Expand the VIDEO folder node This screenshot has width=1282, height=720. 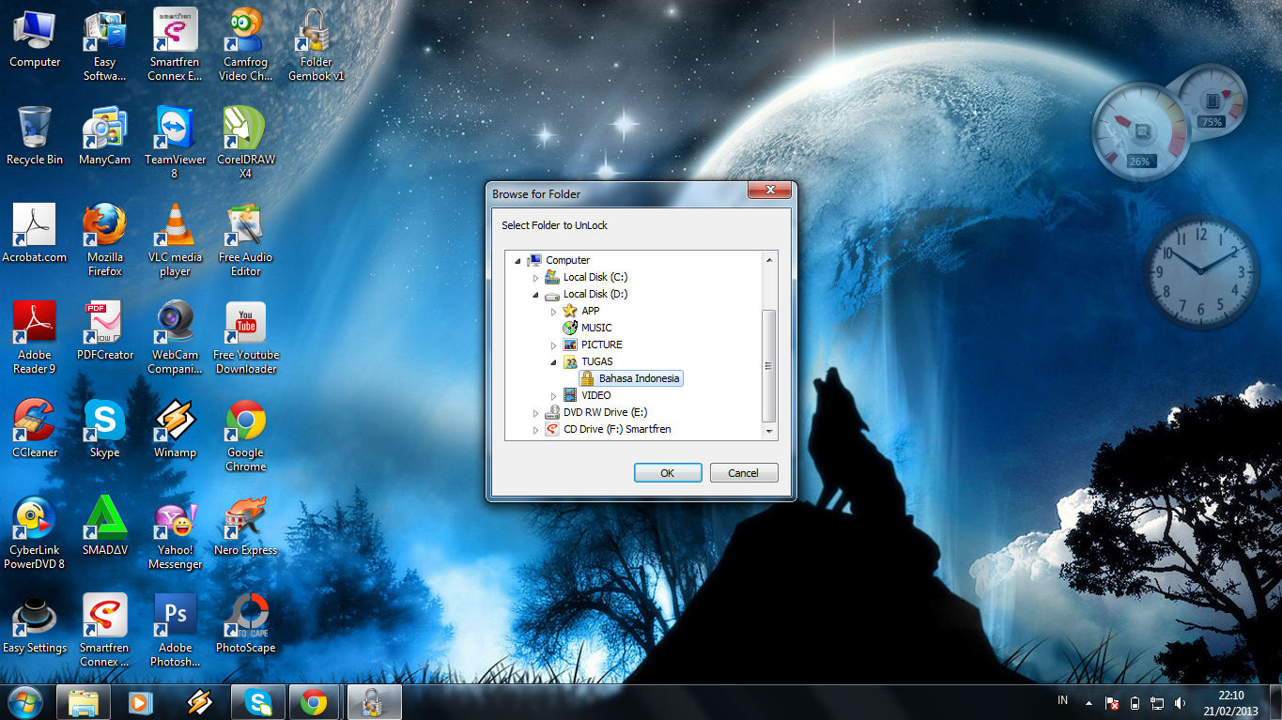pos(554,395)
